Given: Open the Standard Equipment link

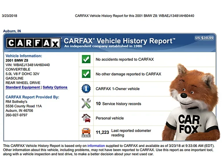Looking at the screenshot, I should pyautogui.click(x=23, y=87).
